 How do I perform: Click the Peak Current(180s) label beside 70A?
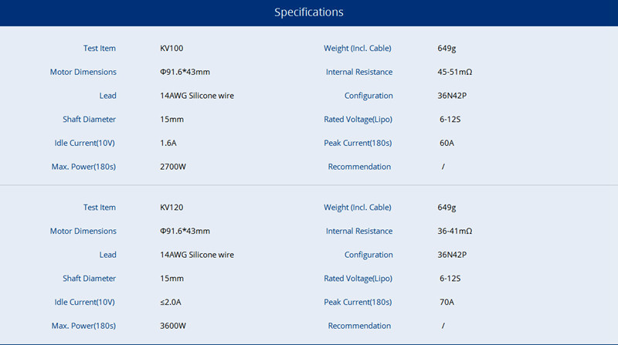coord(358,303)
